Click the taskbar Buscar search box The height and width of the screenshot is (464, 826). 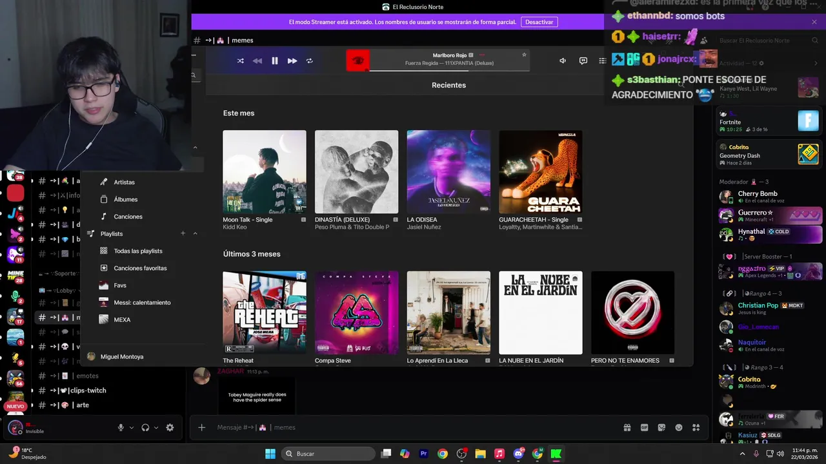coord(329,454)
